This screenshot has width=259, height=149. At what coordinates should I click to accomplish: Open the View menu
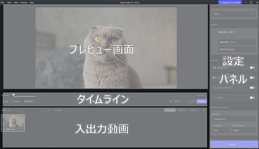(x=16, y=3)
